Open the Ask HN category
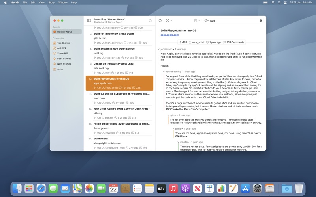 [x=61, y=48]
